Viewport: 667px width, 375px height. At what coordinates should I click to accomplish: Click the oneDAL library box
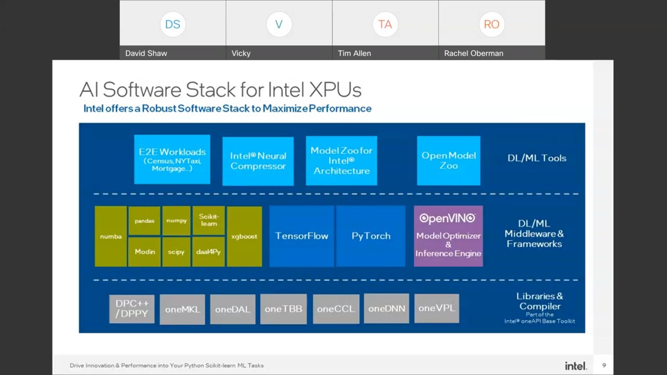click(x=233, y=309)
